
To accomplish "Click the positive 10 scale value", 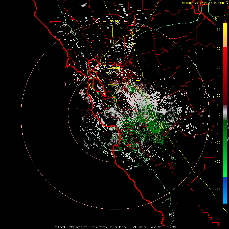I will [219, 105].
